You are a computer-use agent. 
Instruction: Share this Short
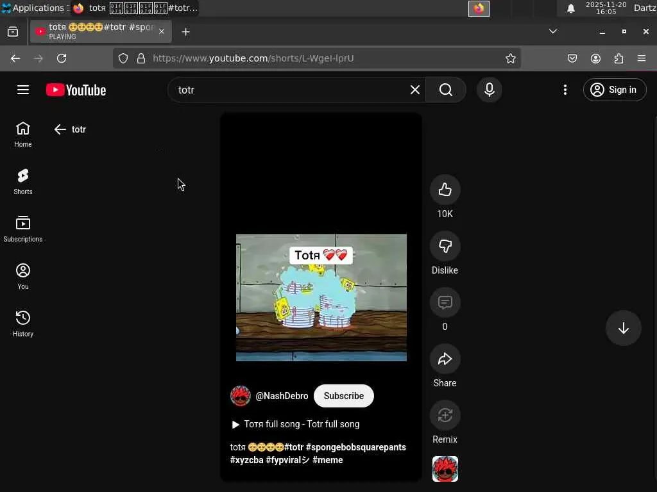(x=445, y=359)
